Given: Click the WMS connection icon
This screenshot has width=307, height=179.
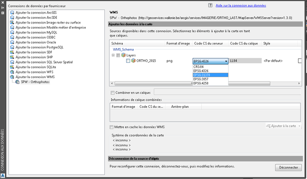Looking at the screenshot, I should [x=12, y=77].
